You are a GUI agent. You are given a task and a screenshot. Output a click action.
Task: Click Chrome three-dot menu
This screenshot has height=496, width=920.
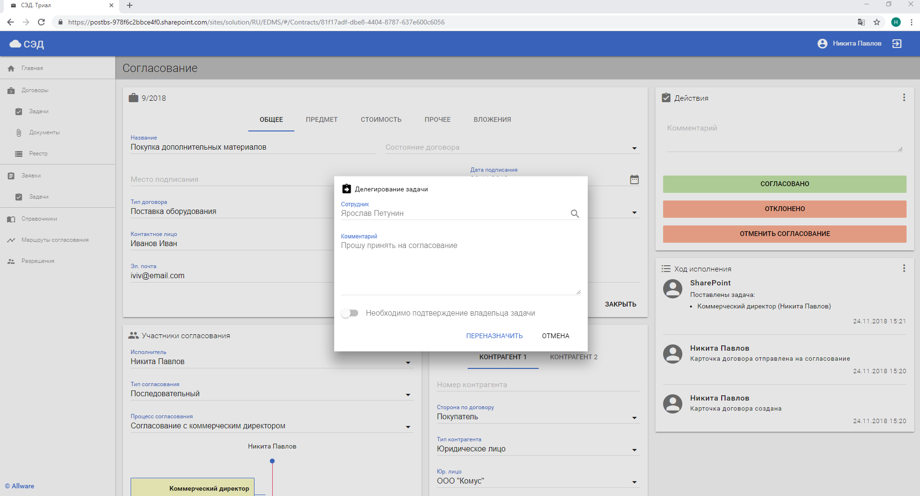[911, 22]
